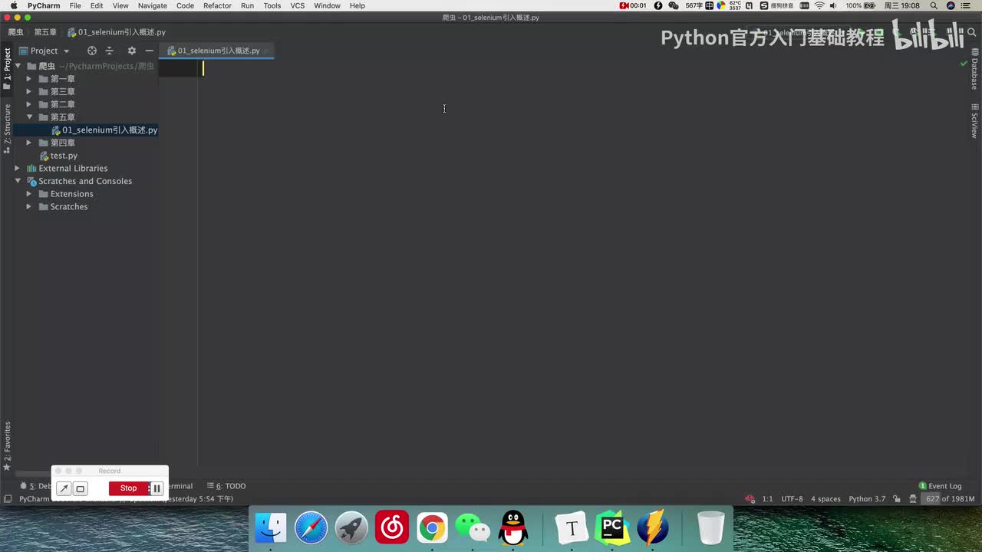Viewport: 982px width, 552px height.
Task: Expand External Libraries node
Action: point(18,168)
